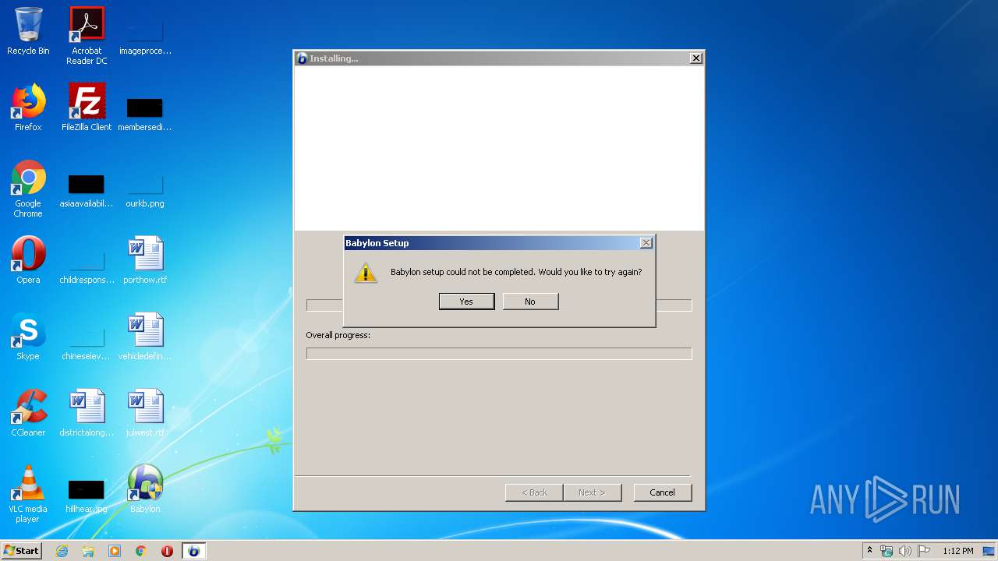Select the imageproce... desktop file

pyautogui.click(x=145, y=36)
